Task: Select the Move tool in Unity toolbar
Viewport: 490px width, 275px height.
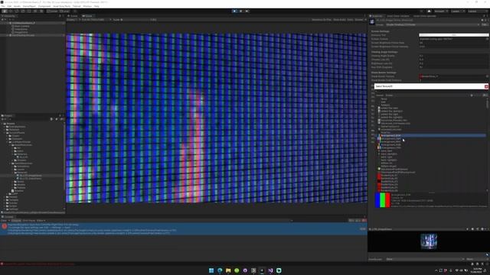Action: pyautogui.click(x=11, y=11)
